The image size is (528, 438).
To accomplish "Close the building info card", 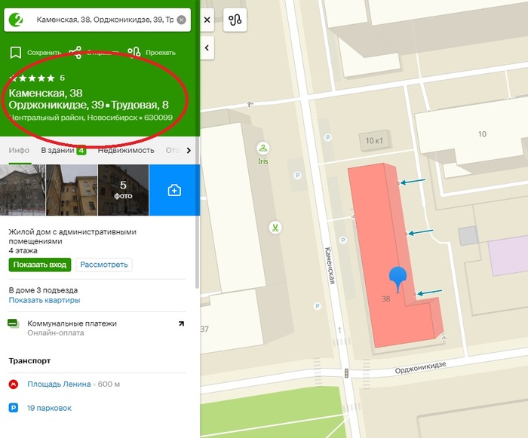I will 207,20.
